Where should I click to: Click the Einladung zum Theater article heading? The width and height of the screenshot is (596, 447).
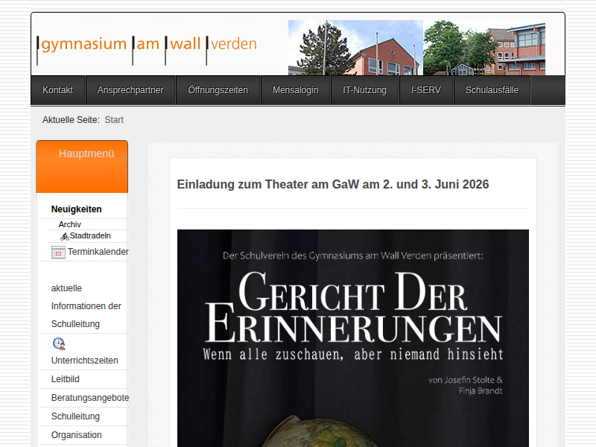pyautogui.click(x=332, y=184)
